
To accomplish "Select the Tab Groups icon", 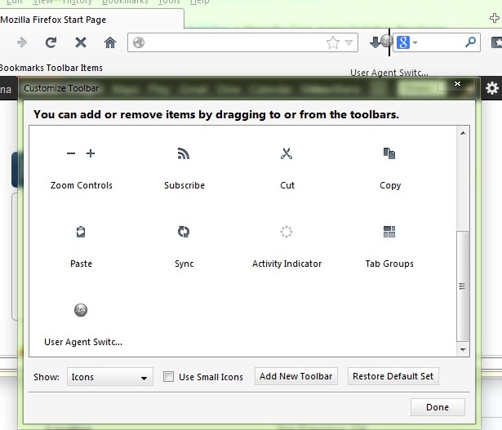I will (389, 232).
